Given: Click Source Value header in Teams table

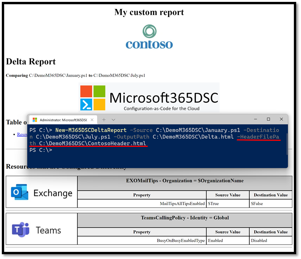Looking at the screenshot, I should [228, 232].
